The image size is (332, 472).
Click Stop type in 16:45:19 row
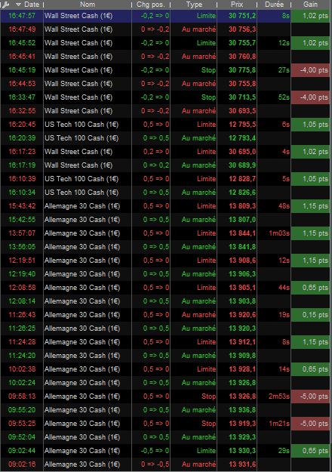pyautogui.click(x=208, y=70)
